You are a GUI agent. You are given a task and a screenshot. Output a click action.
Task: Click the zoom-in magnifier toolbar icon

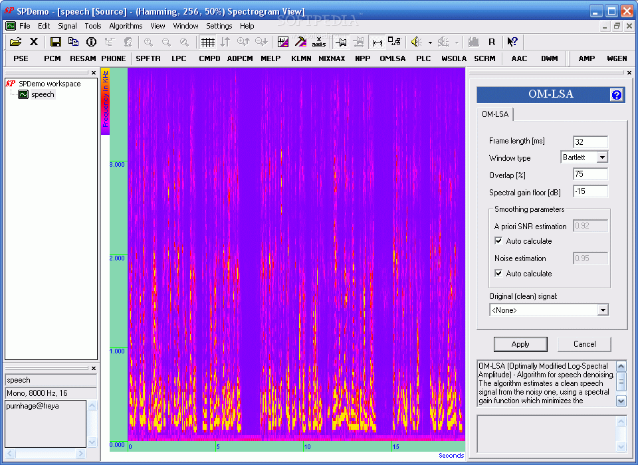pos(148,41)
